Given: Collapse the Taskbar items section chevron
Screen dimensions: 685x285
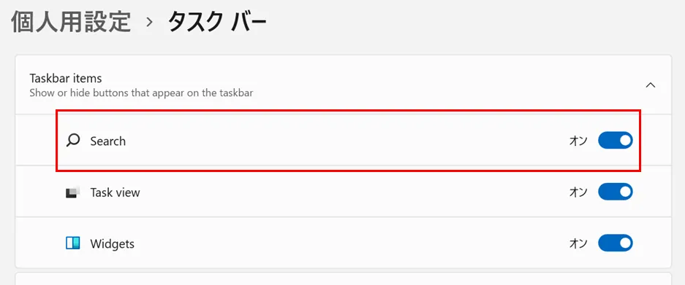Looking at the screenshot, I should (x=651, y=85).
